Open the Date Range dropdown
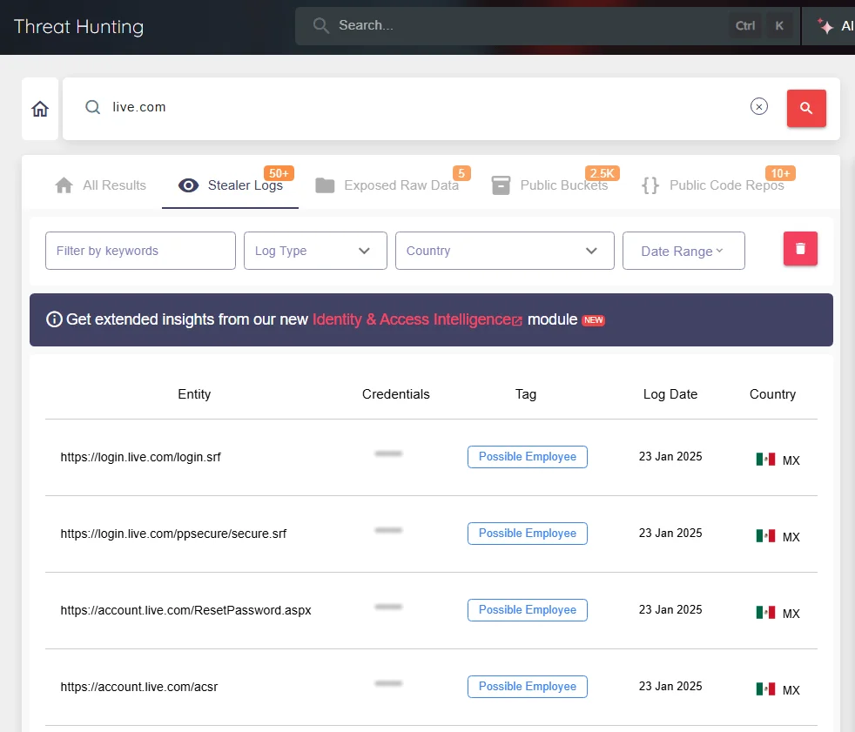 pyautogui.click(x=683, y=251)
